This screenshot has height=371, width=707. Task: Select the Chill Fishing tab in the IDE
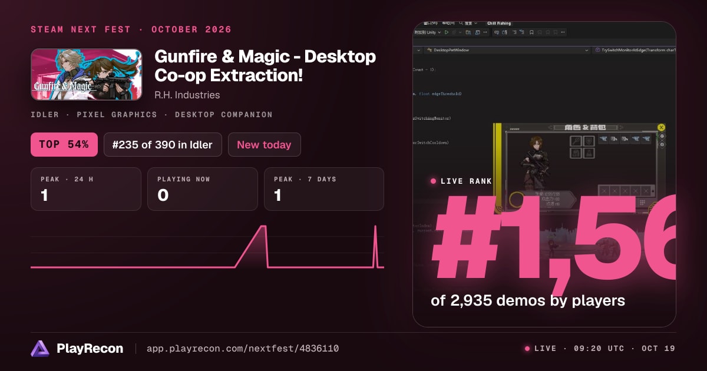pyautogui.click(x=499, y=24)
